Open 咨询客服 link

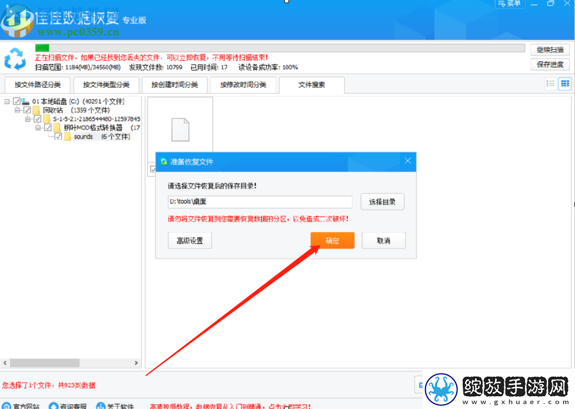tap(68, 406)
